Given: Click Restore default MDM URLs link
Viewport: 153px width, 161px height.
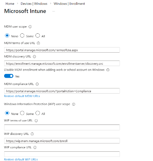Looking at the screenshot, I should 22,96.
